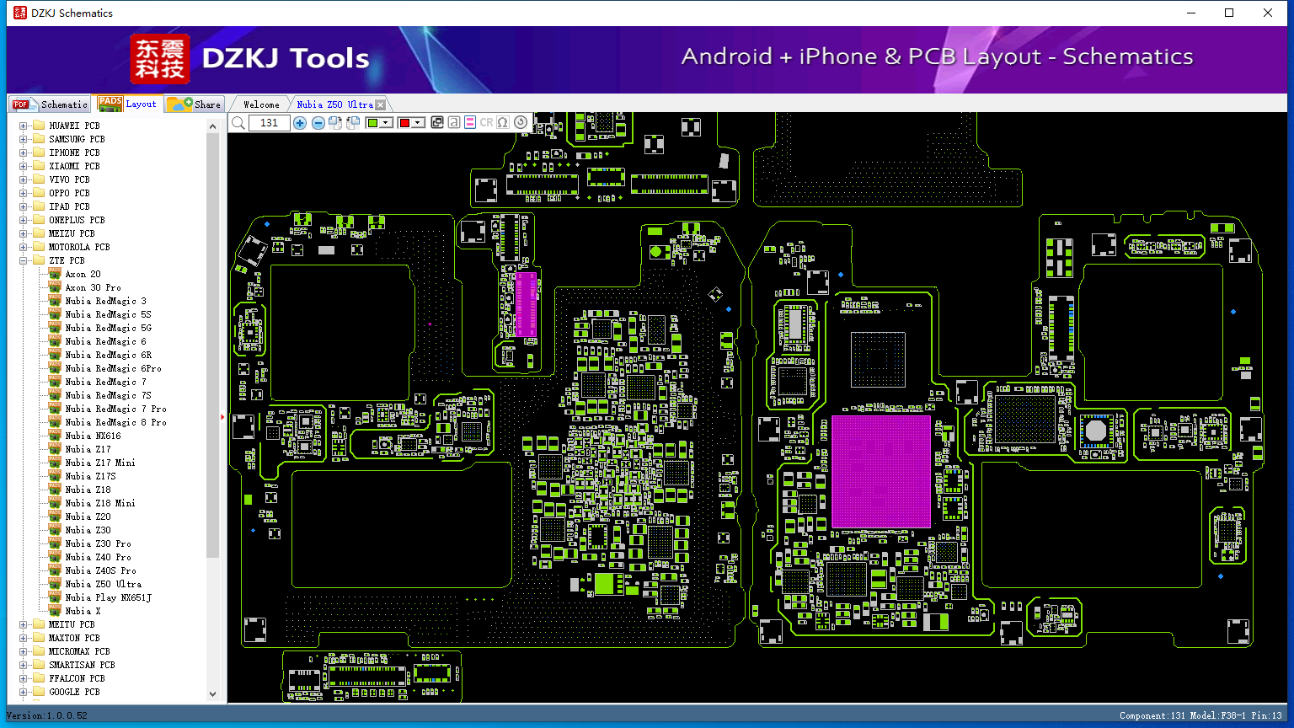The width and height of the screenshot is (1294, 728).
Task: Select the MAXTON PCB folder
Action: point(74,638)
